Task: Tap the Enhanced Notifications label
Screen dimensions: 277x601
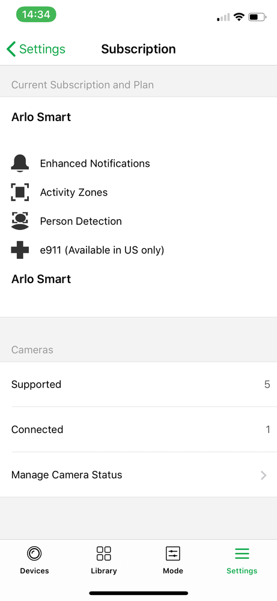Action: tap(95, 164)
